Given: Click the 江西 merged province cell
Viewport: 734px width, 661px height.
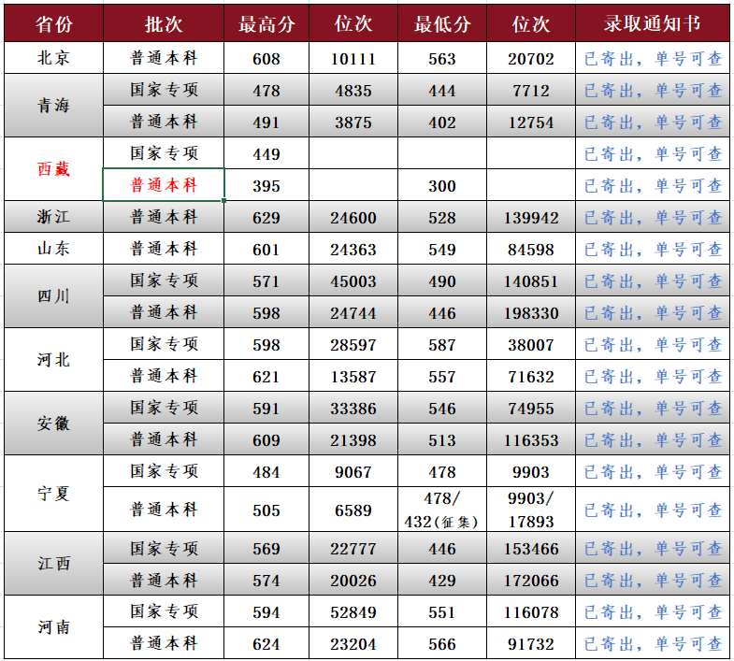Looking at the screenshot, I should [x=54, y=563].
